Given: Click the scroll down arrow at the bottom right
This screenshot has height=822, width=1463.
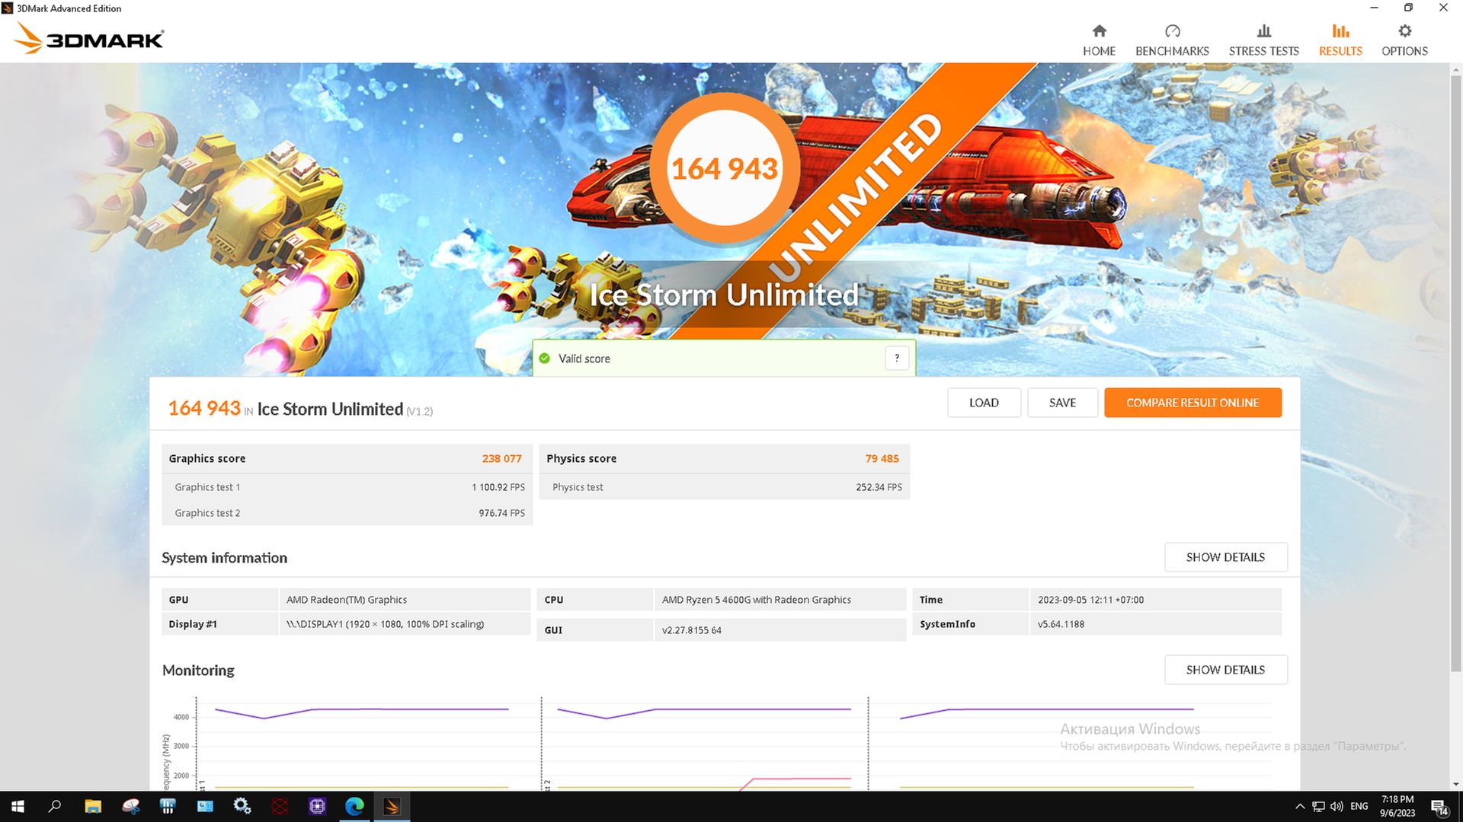Looking at the screenshot, I should (x=1456, y=784).
